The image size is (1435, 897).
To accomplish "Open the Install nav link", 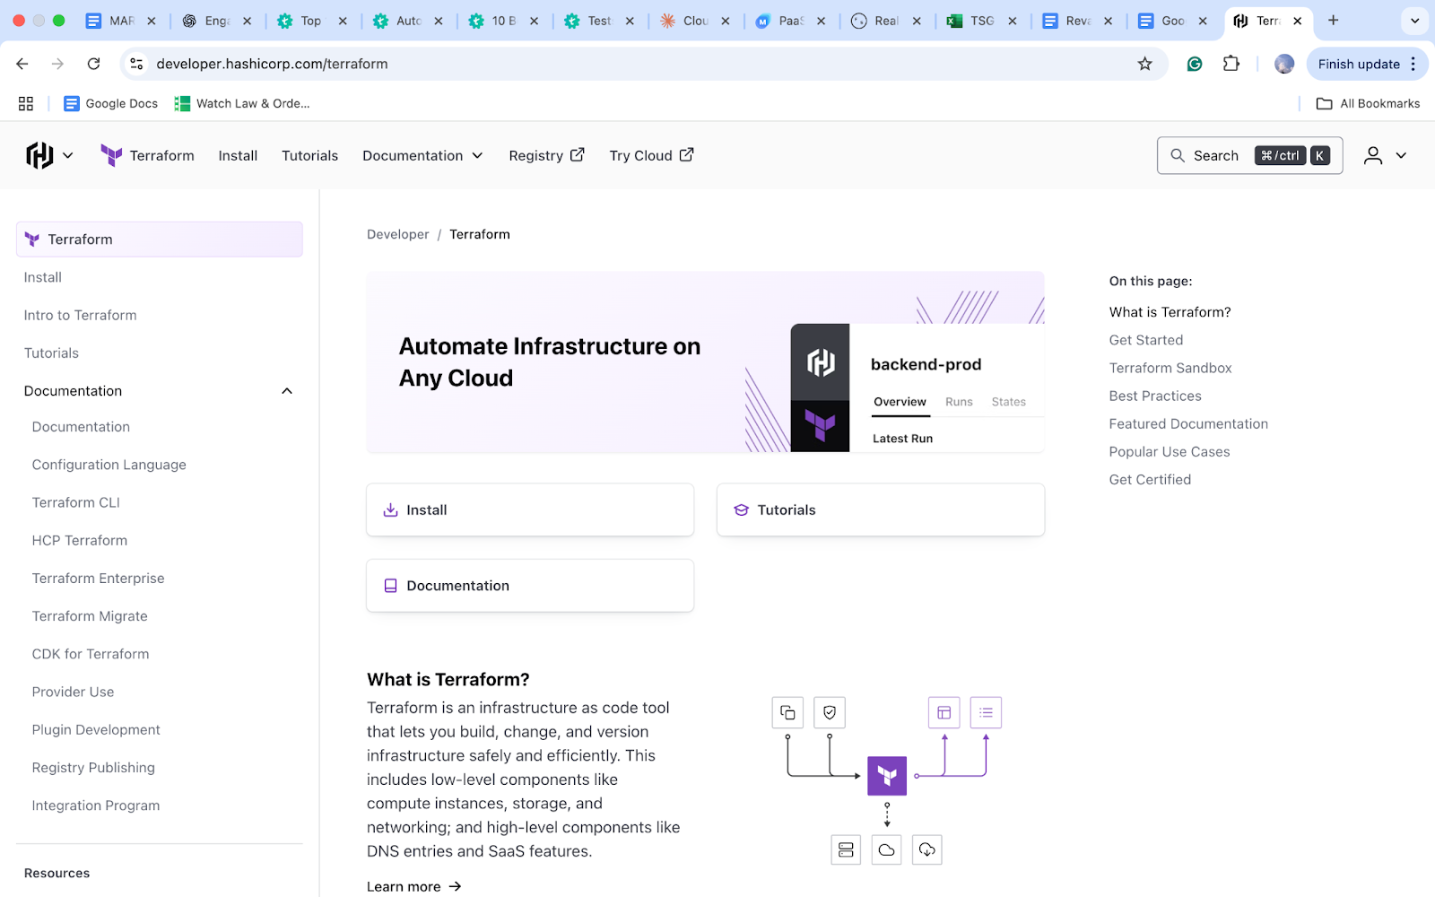I will 238,155.
